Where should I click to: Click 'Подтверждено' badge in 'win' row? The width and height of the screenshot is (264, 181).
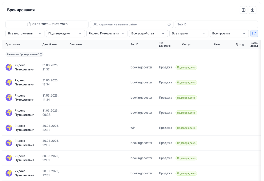coord(186,128)
